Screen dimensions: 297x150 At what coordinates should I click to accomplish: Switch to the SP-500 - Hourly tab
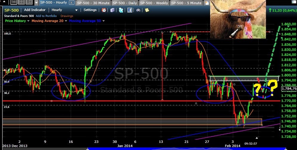pyautogui.click(x=53, y=3)
